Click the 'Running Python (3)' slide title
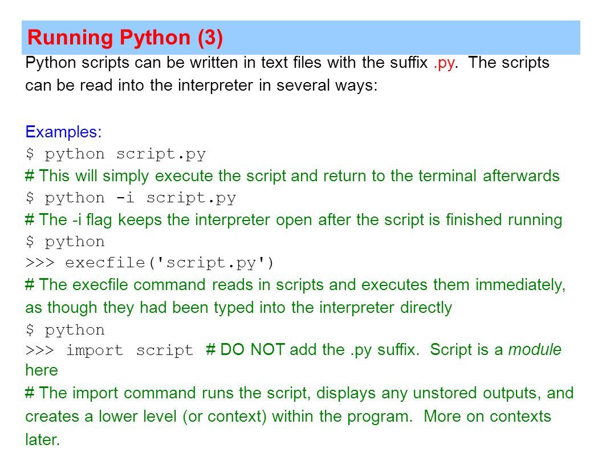 125,38
